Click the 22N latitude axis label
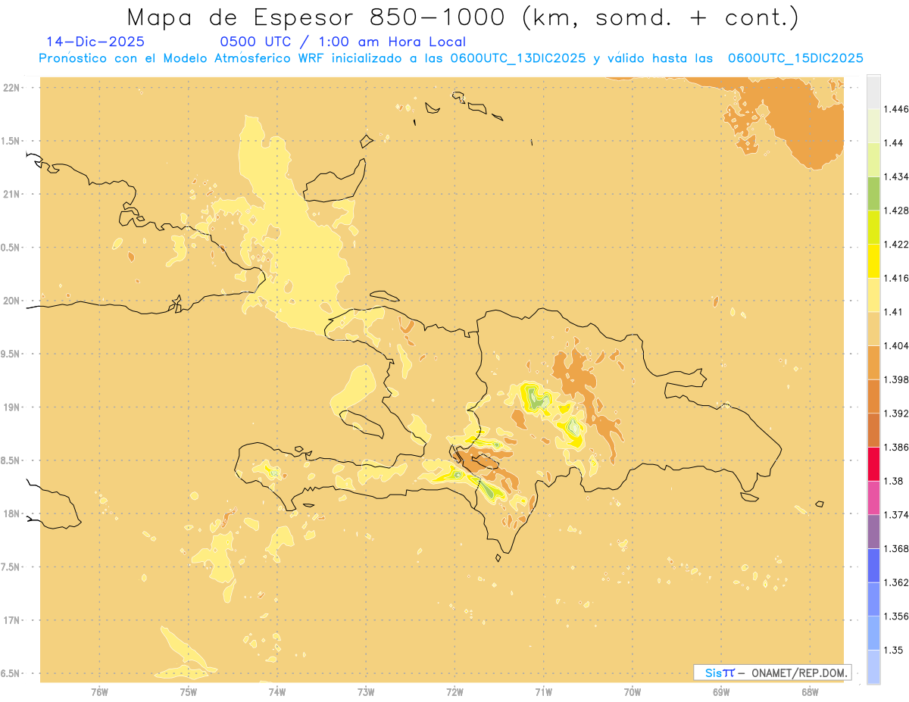Image resolution: width=909 pixels, height=702 pixels. click(13, 88)
